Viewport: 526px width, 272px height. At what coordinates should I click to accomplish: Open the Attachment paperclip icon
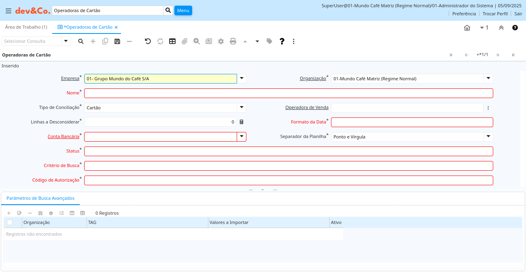(185, 41)
